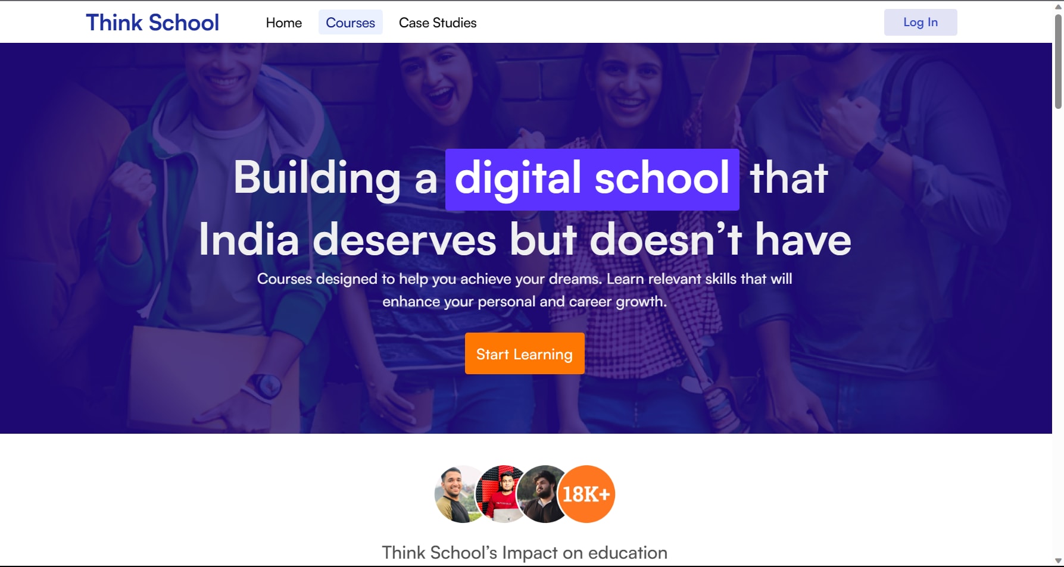Click the first circular student avatar
The height and width of the screenshot is (567, 1064).
click(459, 494)
